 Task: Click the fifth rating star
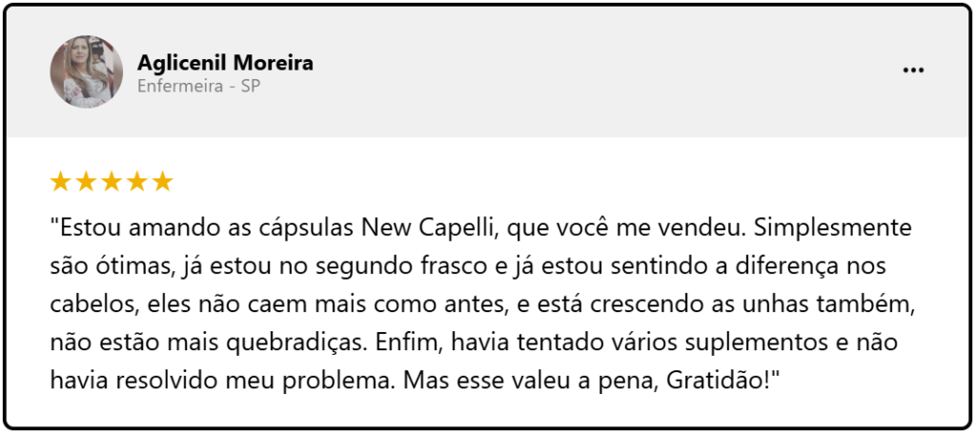click(163, 181)
